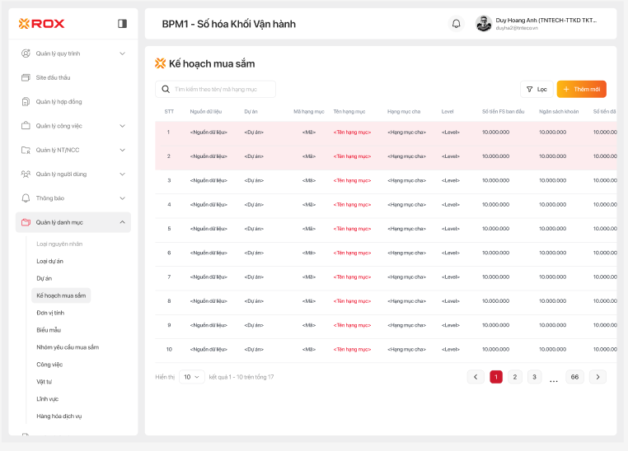The image size is (628, 451).
Task: Expand the Quản lý quy trình chevron
Action: 122,53
